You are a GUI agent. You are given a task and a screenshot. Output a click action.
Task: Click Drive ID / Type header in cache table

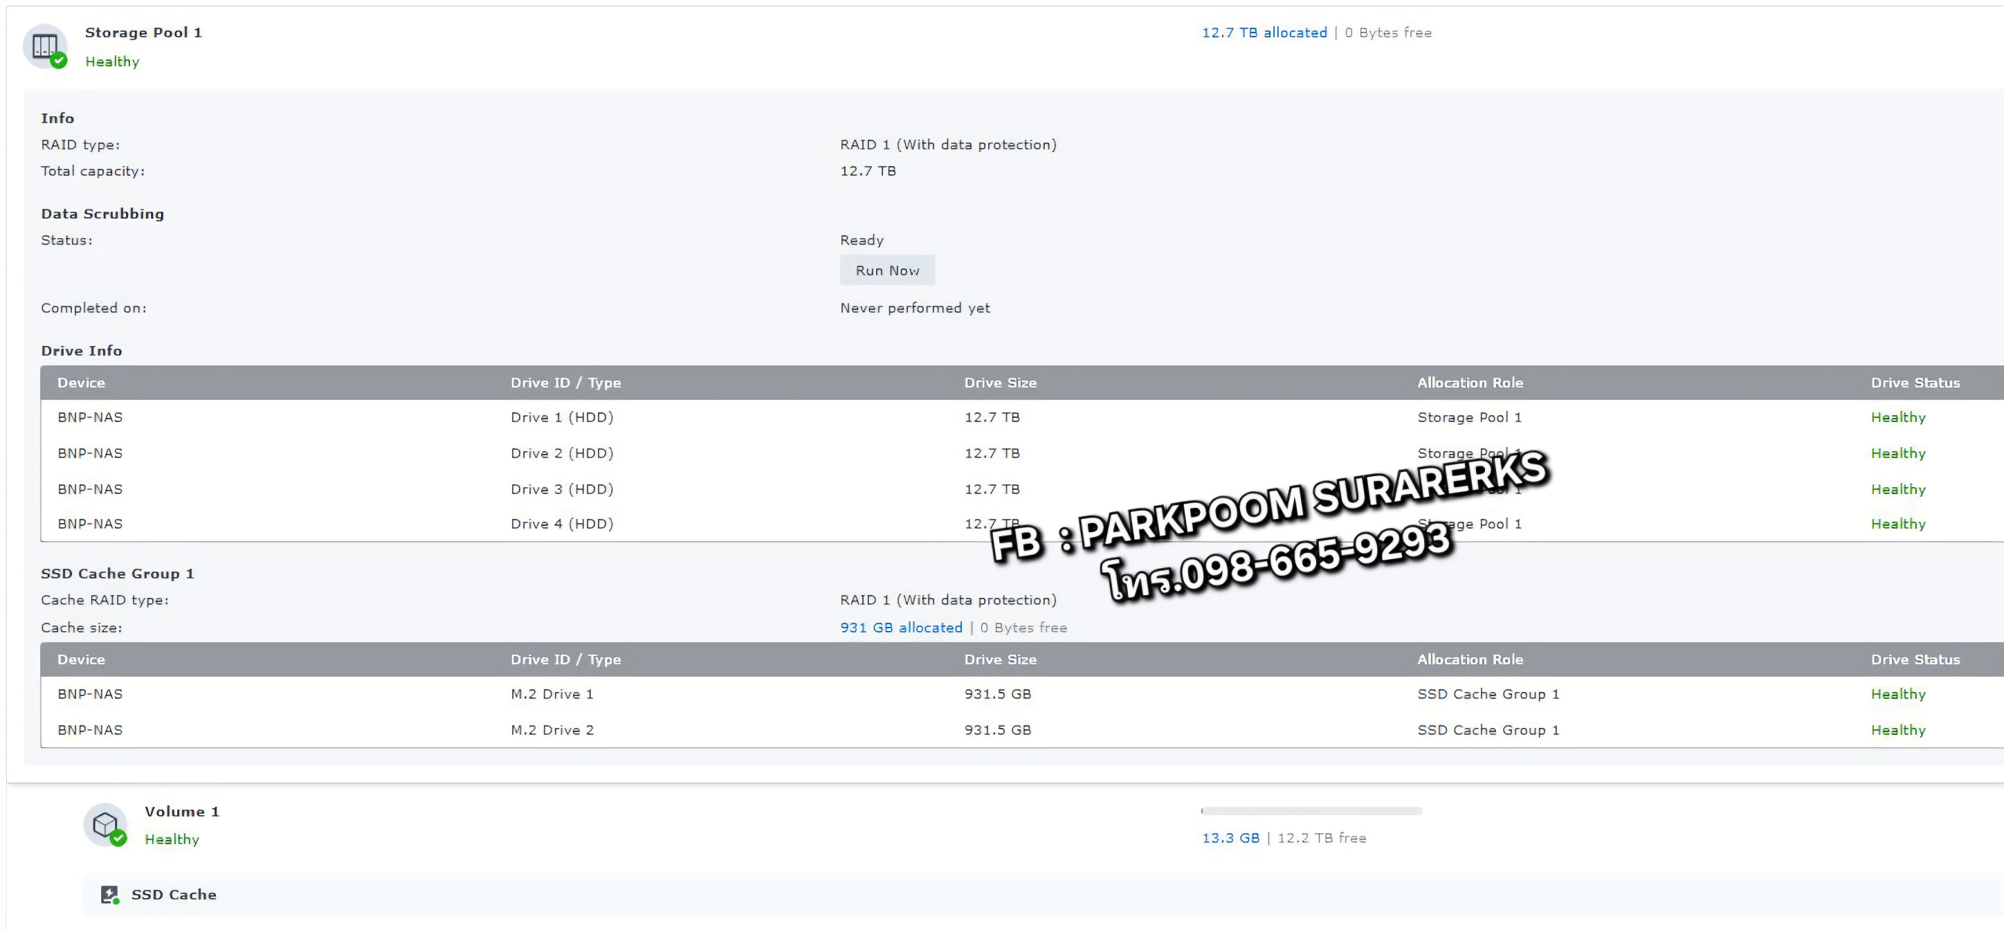[565, 659]
